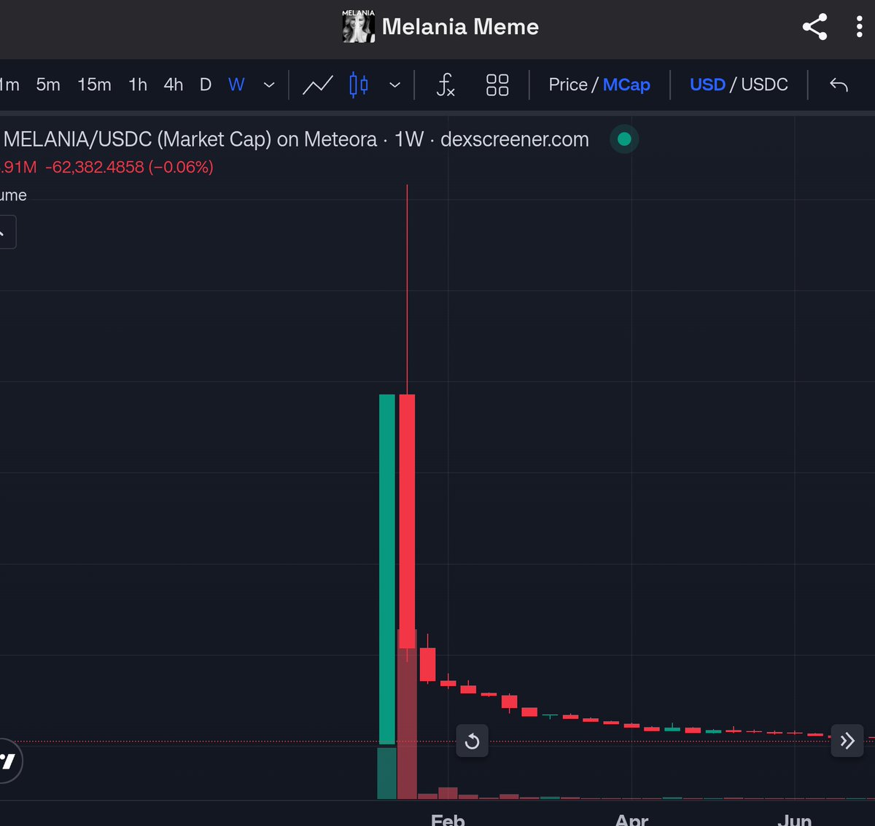Click the Jun label on time axis
The image size is (875, 826).
point(795,819)
